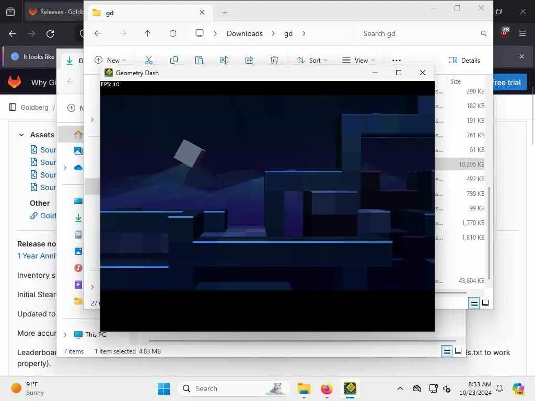Click the uBlock extension icon showing 28
Image resolution: width=535 pixels, height=401 pixels.
[x=504, y=32]
